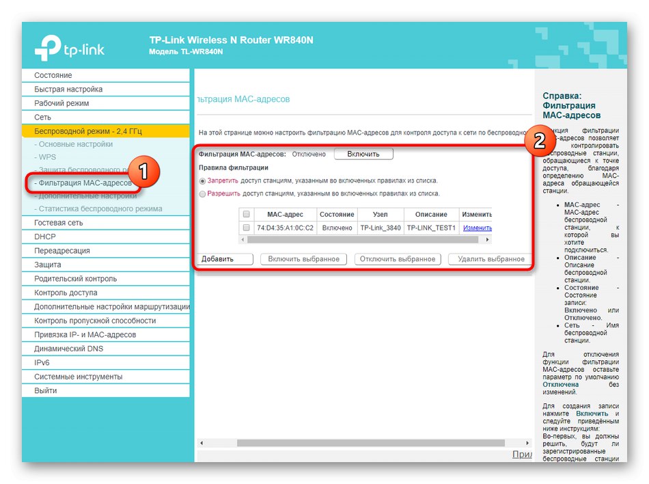Open Быстрая настройка menu item
Image resolution: width=649 pixels, height=484 pixels.
(105, 90)
